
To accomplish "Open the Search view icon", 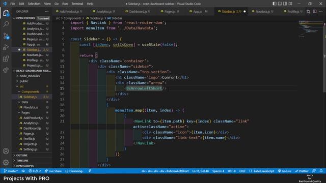I will [6, 24].
